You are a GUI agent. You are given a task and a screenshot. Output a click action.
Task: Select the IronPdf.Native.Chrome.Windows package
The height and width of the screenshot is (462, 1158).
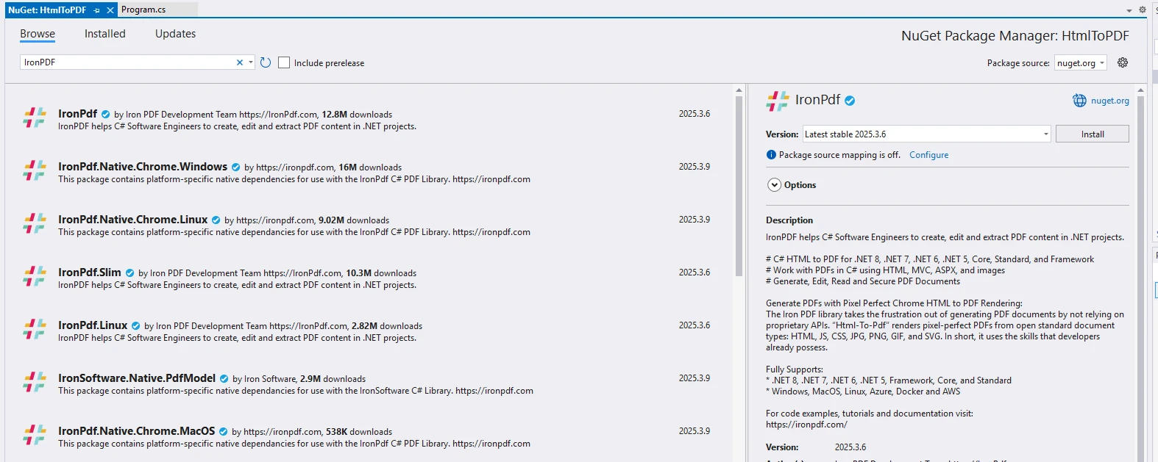143,167
